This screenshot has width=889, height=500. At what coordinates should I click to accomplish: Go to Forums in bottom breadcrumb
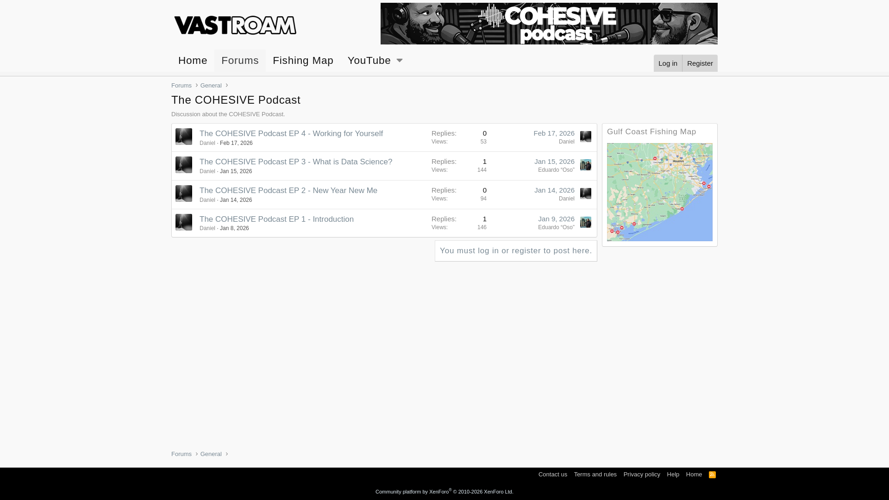pyautogui.click(x=182, y=454)
